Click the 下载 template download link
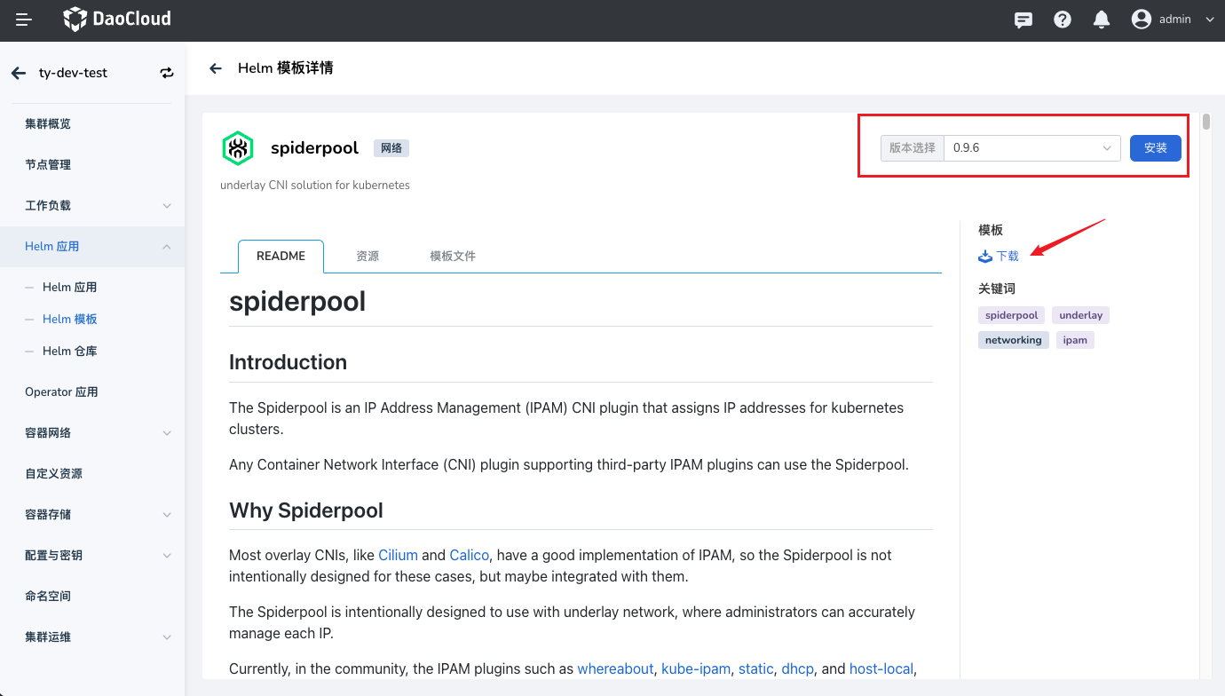1225x696 pixels. click(x=1000, y=256)
